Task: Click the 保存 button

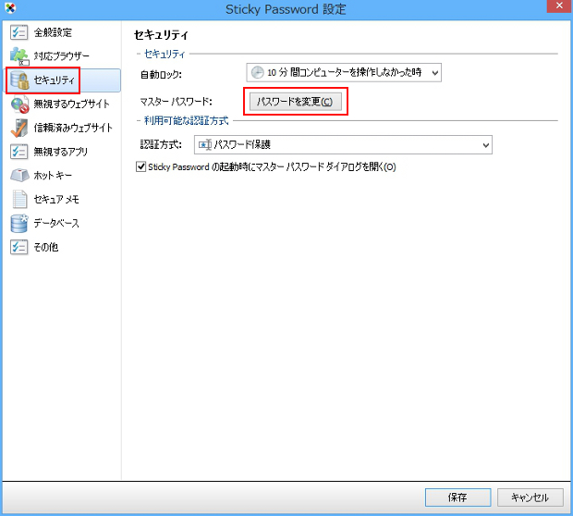Action: (x=457, y=498)
